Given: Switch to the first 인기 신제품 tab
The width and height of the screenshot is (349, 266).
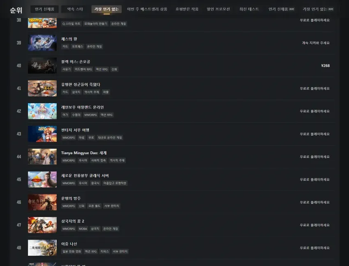Looking at the screenshot, I should [44, 9].
